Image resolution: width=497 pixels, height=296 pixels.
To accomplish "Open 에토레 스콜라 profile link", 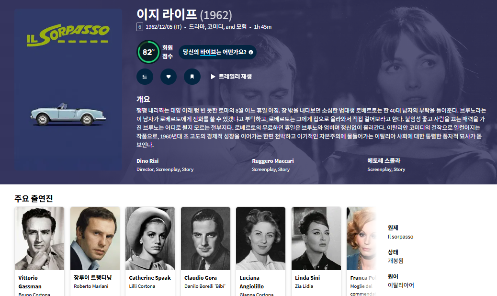I will (x=384, y=160).
